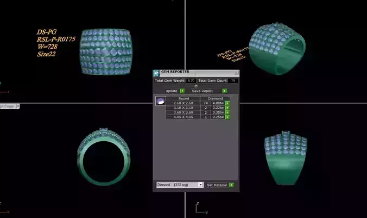Viewport: 367px width, 218px height.
Task: Click the Diamond column header
Action: coord(215,98)
